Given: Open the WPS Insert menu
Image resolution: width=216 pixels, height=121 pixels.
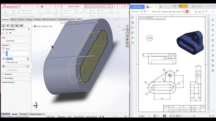Looking at the screenshot, I should (159, 12).
